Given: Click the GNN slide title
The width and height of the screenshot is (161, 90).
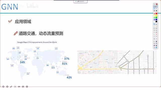Looking at the screenshot, I should 10,7.
